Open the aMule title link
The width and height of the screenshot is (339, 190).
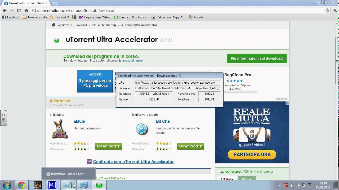[79, 121]
